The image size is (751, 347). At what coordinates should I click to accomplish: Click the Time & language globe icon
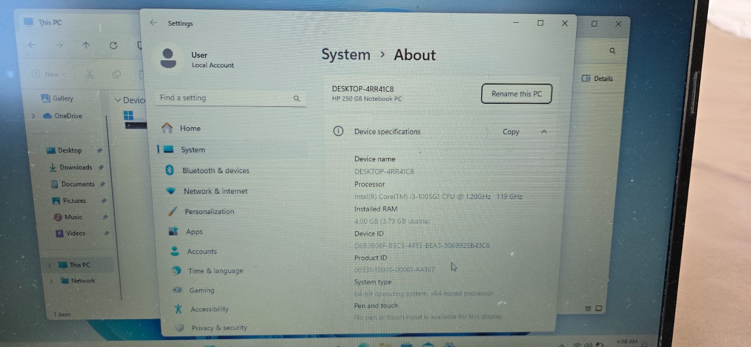pyautogui.click(x=177, y=270)
